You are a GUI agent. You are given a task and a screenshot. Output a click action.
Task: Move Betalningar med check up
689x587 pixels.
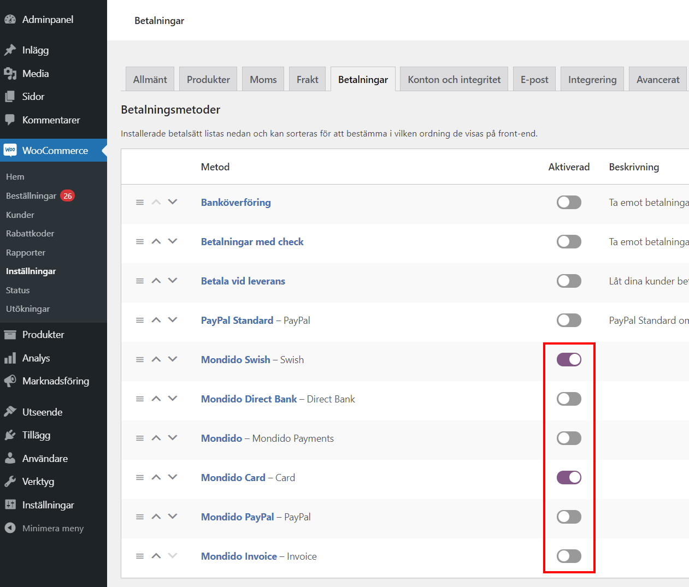pyautogui.click(x=156, y=241)
